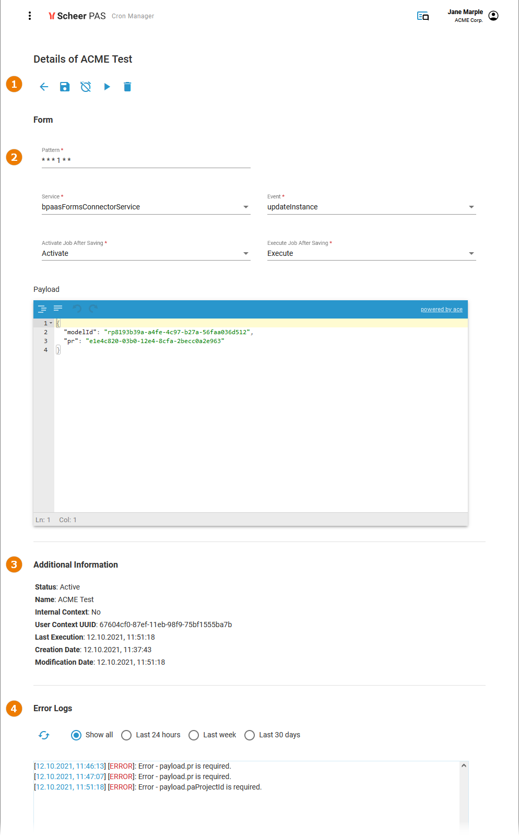Click line number 4 in editor gutter
This screenshot has height=836, width=519.
click(x=45, y=350)
